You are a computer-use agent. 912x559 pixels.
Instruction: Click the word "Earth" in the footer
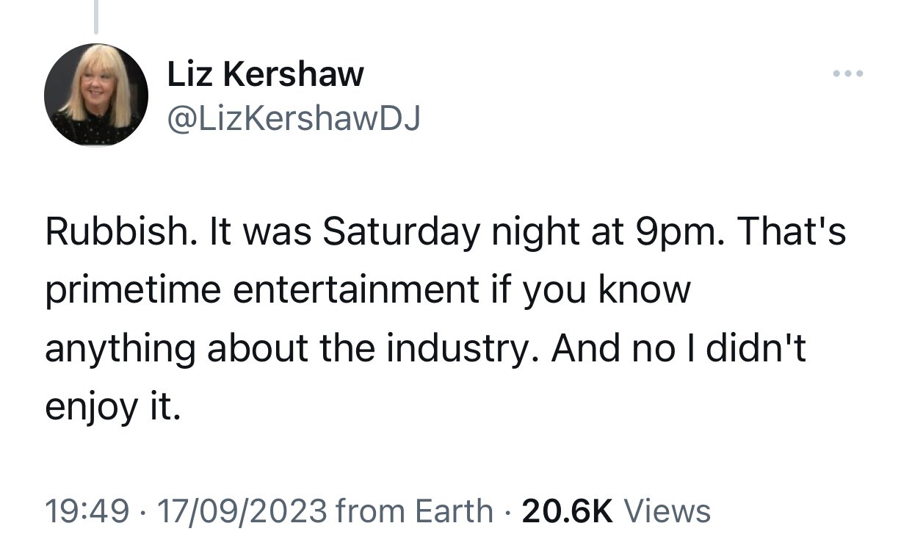coord(454,511)
